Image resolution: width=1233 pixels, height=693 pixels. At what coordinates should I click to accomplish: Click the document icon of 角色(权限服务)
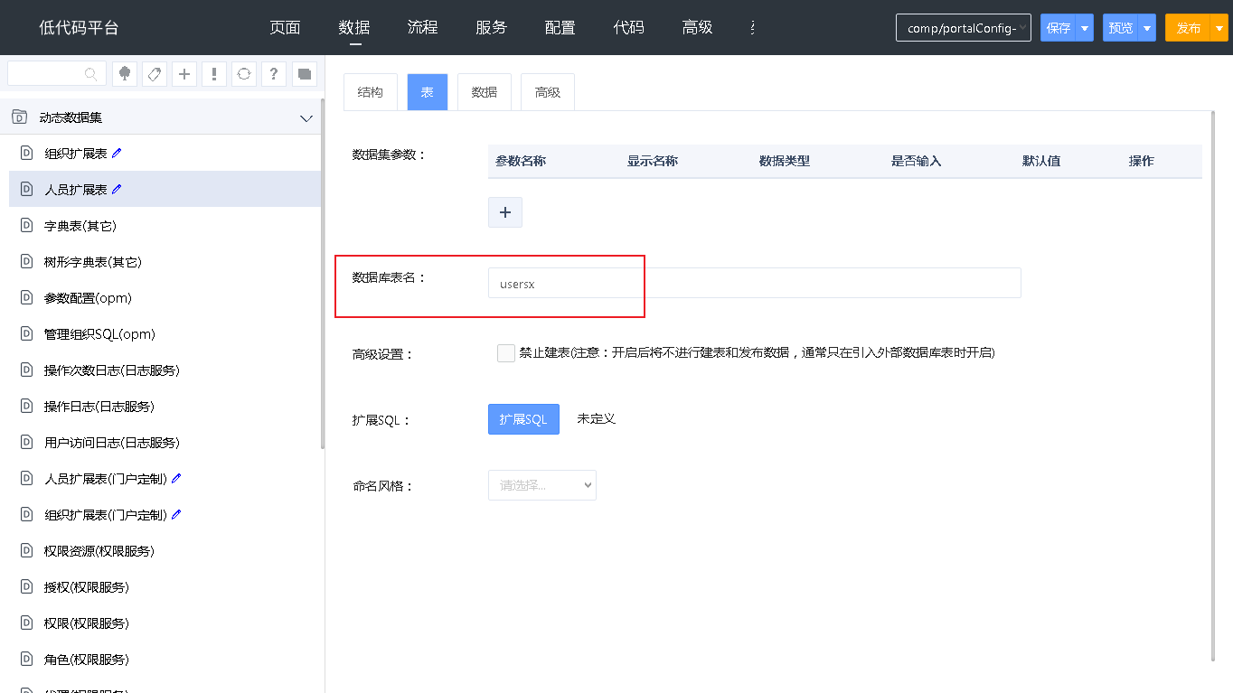pyautogui.click(x=26, y=659)
